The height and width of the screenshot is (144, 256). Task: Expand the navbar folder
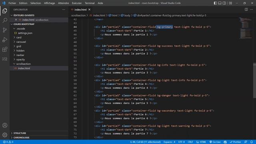click(x=39, y=55)
